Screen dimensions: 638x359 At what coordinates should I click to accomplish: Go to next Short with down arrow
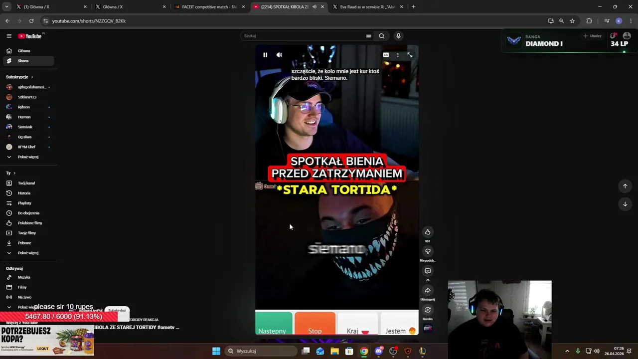625,204
